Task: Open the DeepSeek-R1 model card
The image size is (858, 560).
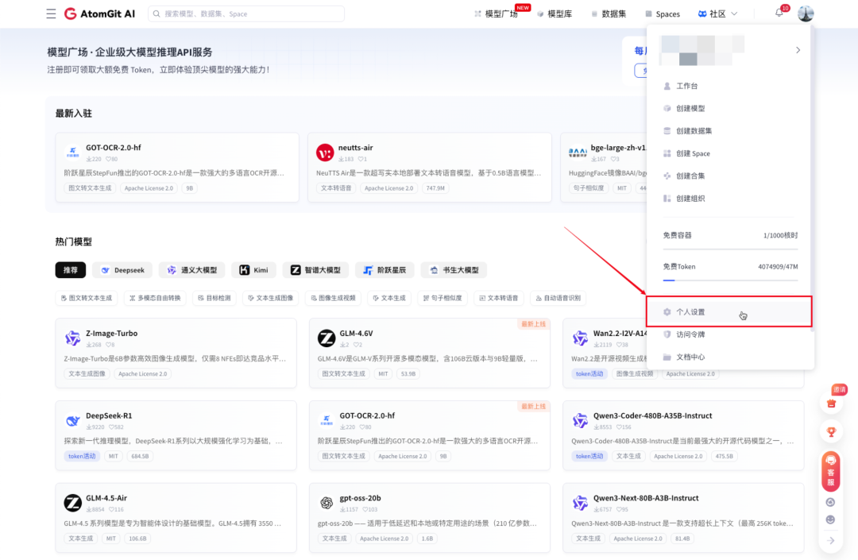Action: [x=176, y=435]
